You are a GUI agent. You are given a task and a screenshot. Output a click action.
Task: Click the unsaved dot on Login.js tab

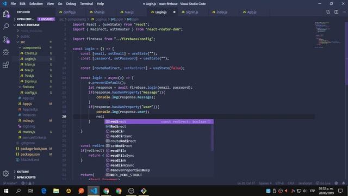(x=174, y=12)
